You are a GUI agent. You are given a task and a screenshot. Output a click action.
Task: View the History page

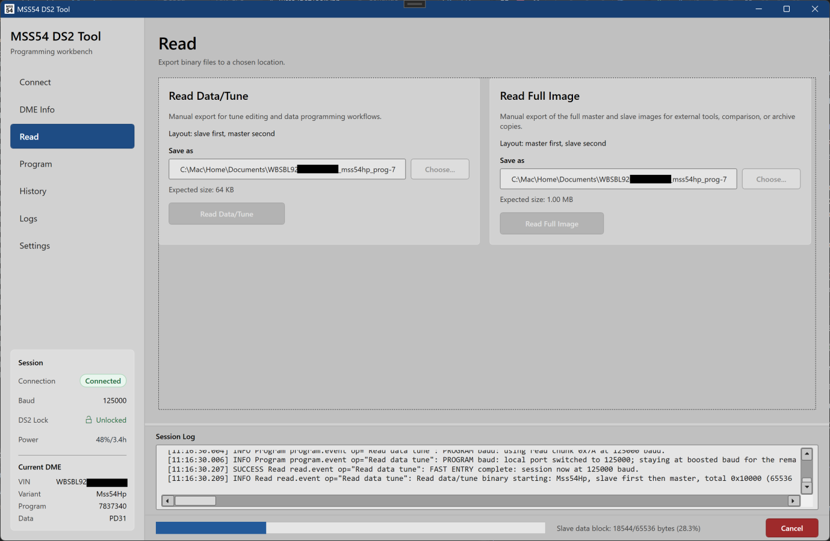click(72, 191)
